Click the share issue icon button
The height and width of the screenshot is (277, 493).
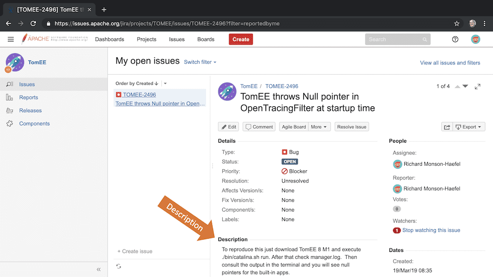coord(447,127)
